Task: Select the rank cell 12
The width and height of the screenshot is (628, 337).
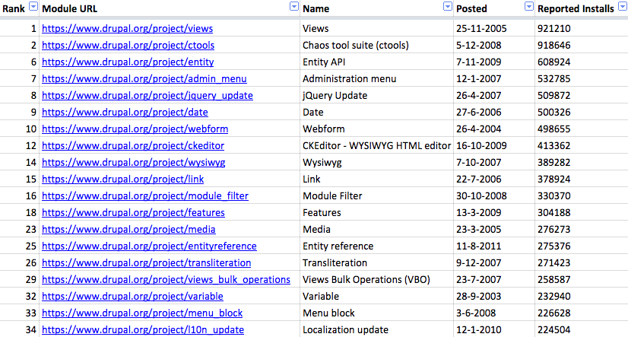Action: [19, 146]
